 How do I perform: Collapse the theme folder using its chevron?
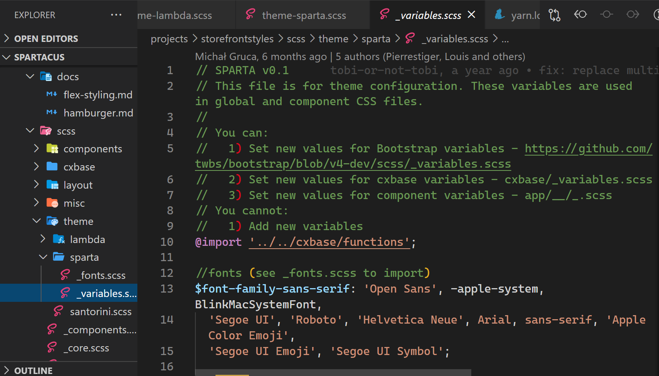[x=37, y=221]
